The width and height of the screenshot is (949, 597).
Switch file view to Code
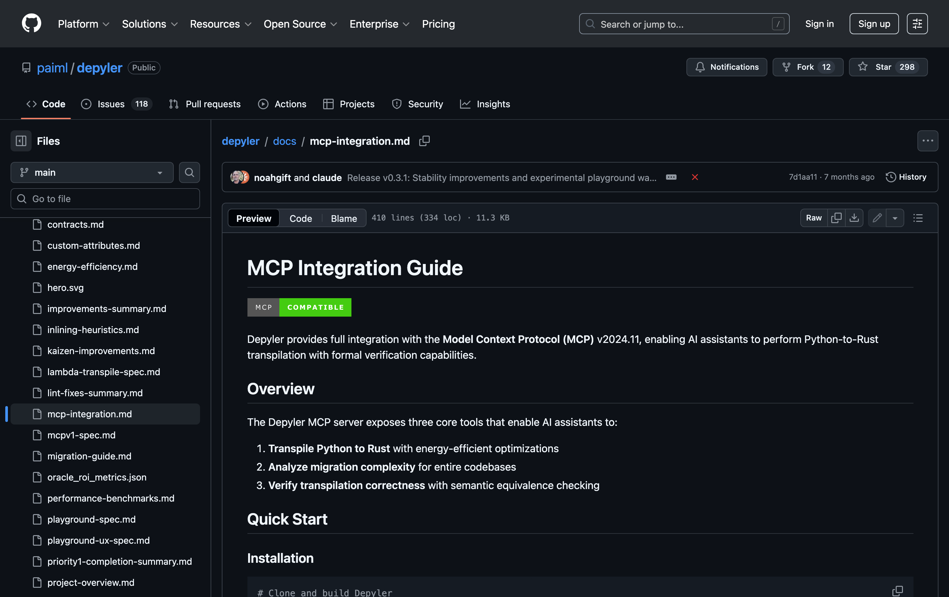[x=300, y=218]
